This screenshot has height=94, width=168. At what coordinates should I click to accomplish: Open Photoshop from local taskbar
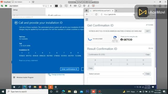[x=87, y=91]
